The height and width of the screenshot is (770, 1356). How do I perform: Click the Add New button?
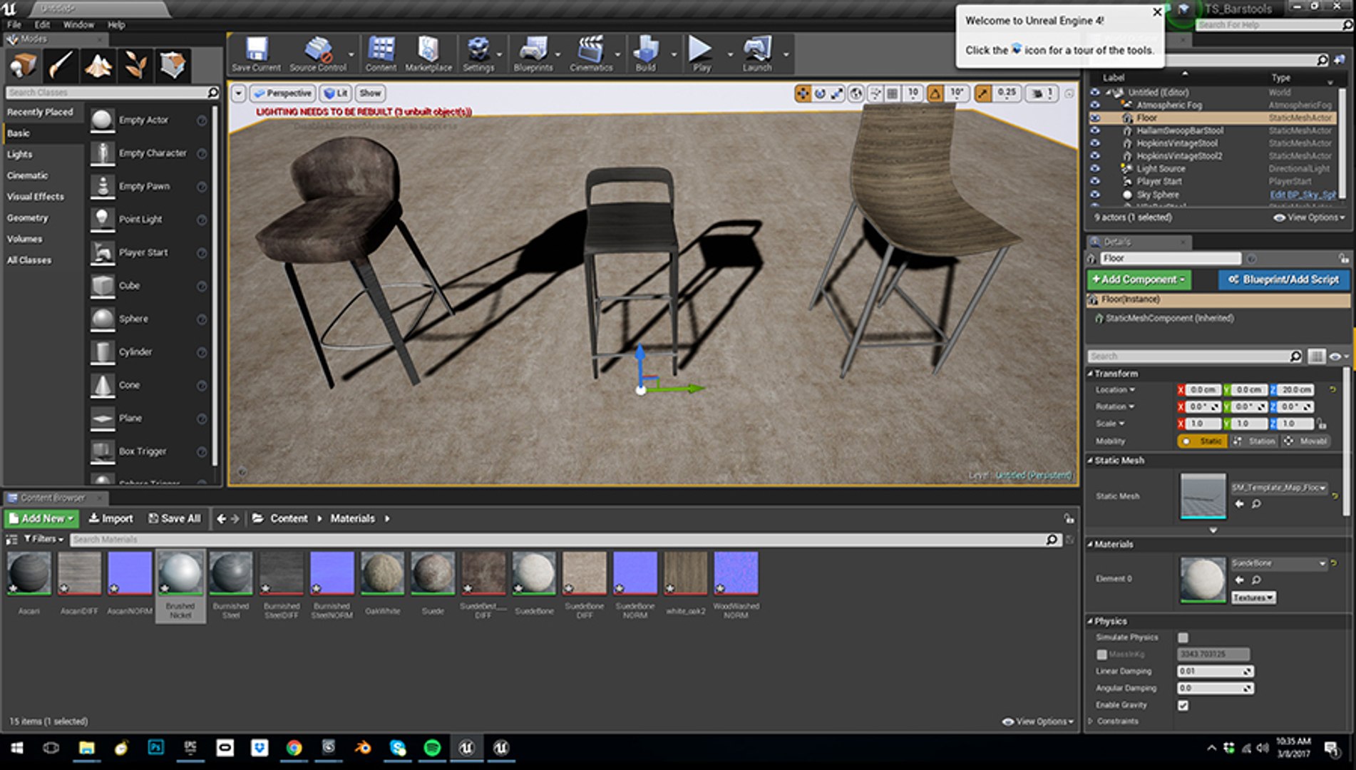click(x=41, y=518)
